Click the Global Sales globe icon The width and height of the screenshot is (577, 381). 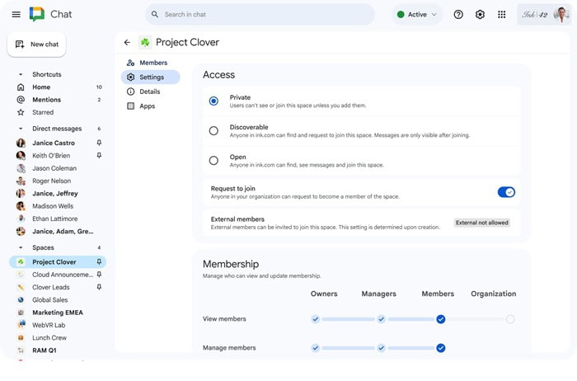[21, 300]
